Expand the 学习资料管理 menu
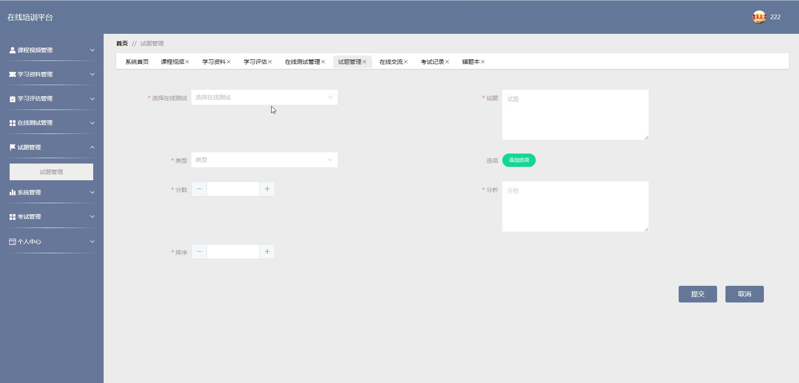The height and width of the screenshot is (383, 799). tap(92, 74)
